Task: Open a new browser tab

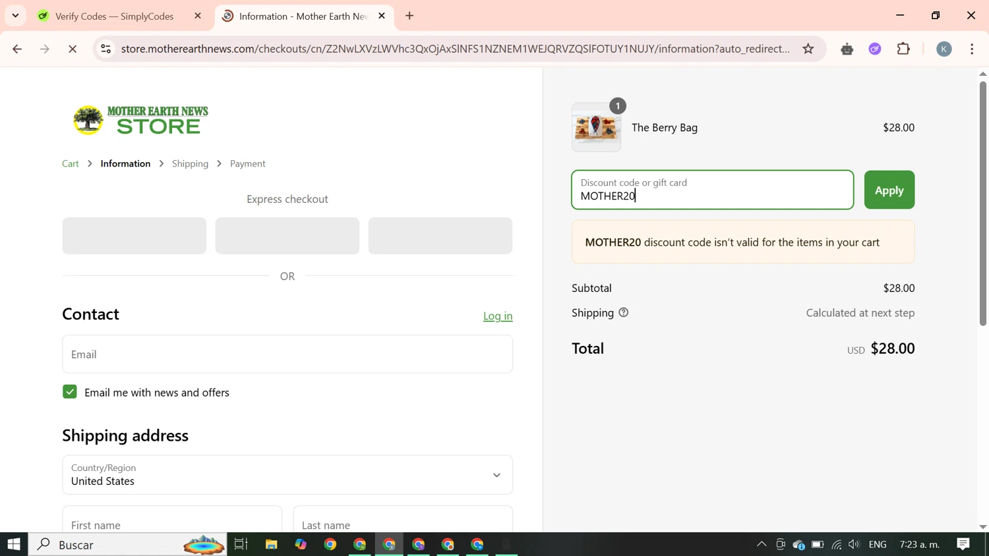Action: click(409, 16)
